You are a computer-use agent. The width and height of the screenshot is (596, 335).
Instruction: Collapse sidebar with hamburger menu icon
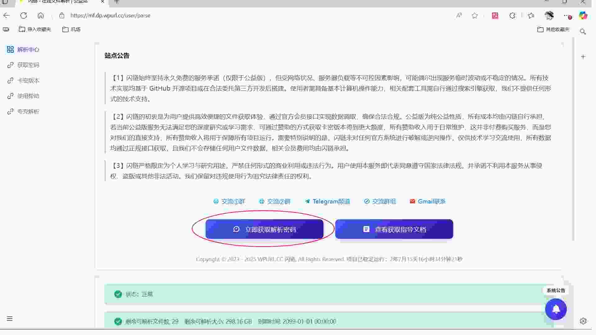(10, 319)
